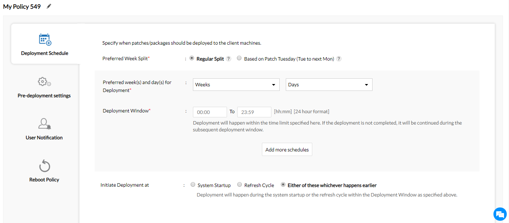Screen dimensions: 509x223
Task: Choose Either of these whichever happens earlier
Action: click(283, 185)
